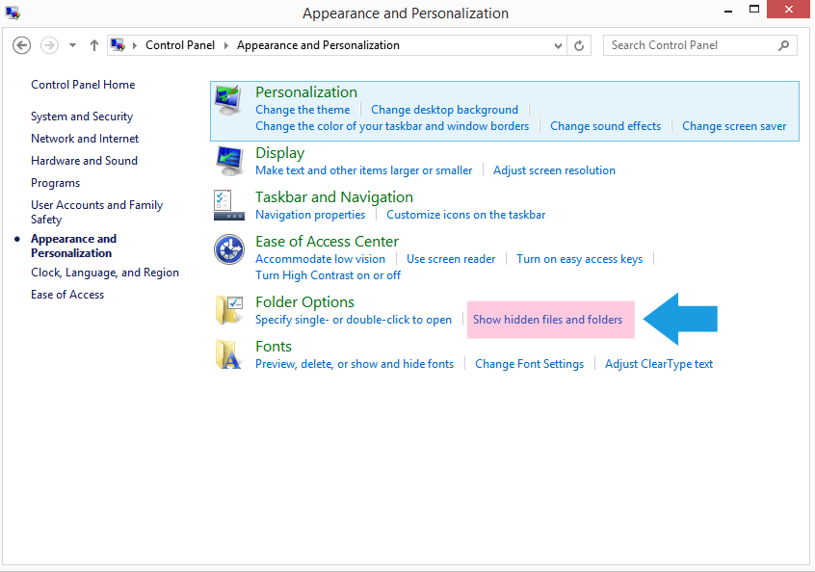Click Show hidden files and folders
The height and width of the screenshot is (572, 815).
(548, 320)
